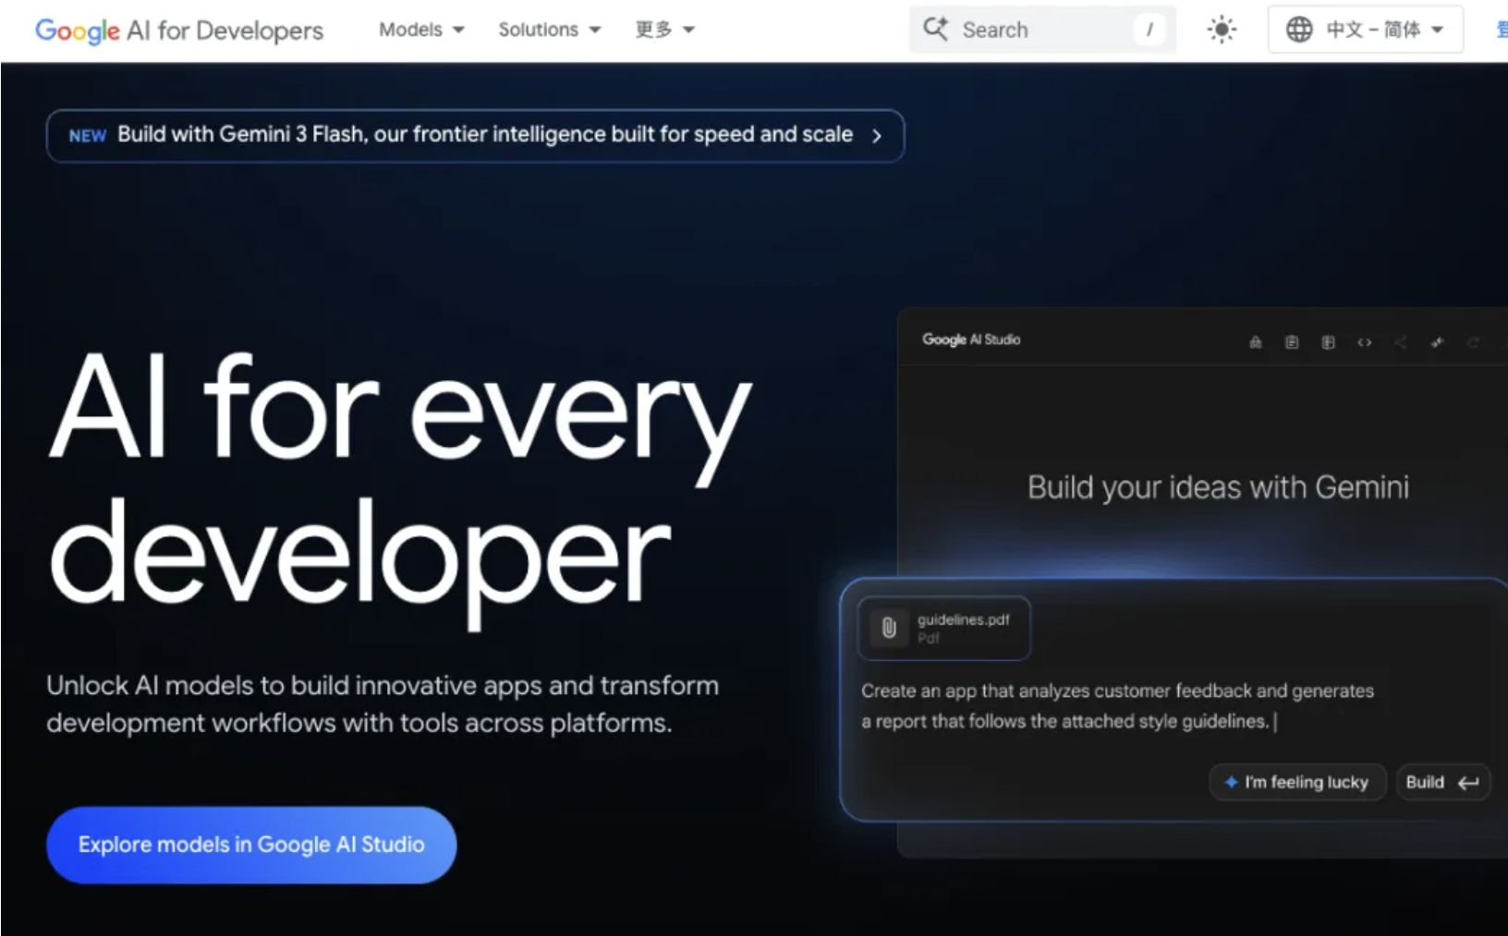Click the compare columns icon in AI Studio
The image size is (1508, 936).
[x=1328, y=342]
